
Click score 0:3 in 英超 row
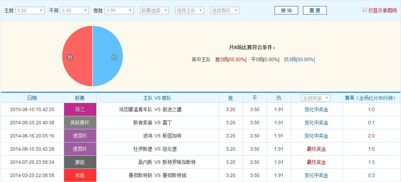click(x=371, y=175)
